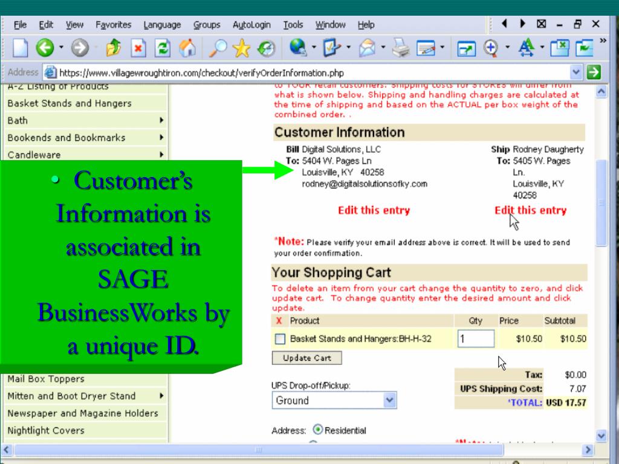The height and width of the screenshot is (464, 619).
Task: Open the Groups menu
Action: (x=207, y=25)
